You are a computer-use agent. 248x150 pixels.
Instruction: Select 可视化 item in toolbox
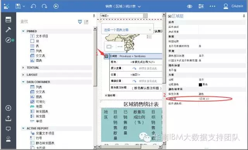38,102
